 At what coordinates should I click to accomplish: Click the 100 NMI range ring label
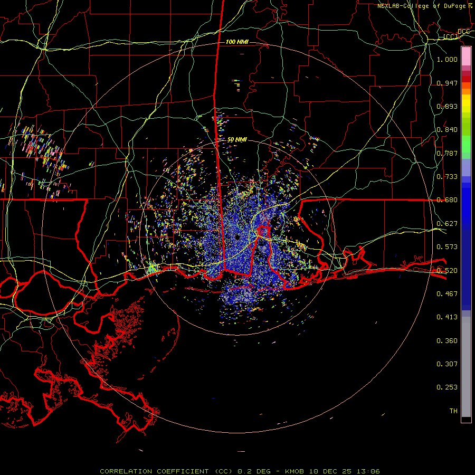tap(237, 42)
